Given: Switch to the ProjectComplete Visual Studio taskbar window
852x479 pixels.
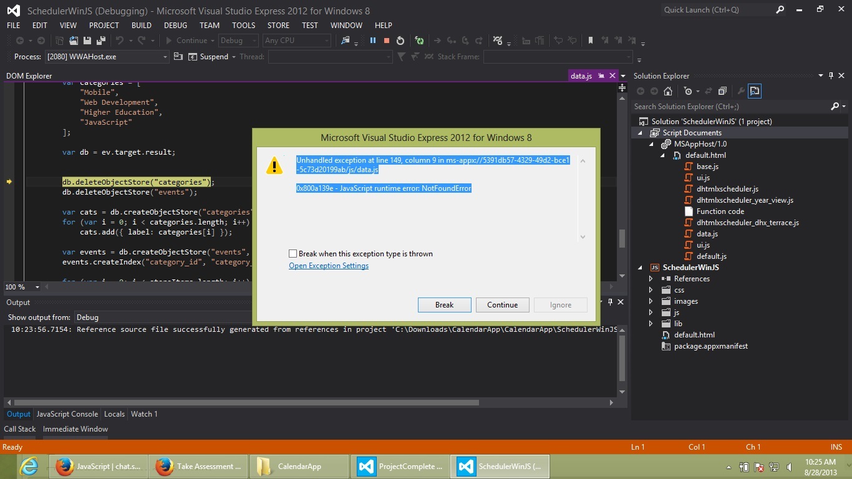Looking at the screenshot, I should point(400,467).
